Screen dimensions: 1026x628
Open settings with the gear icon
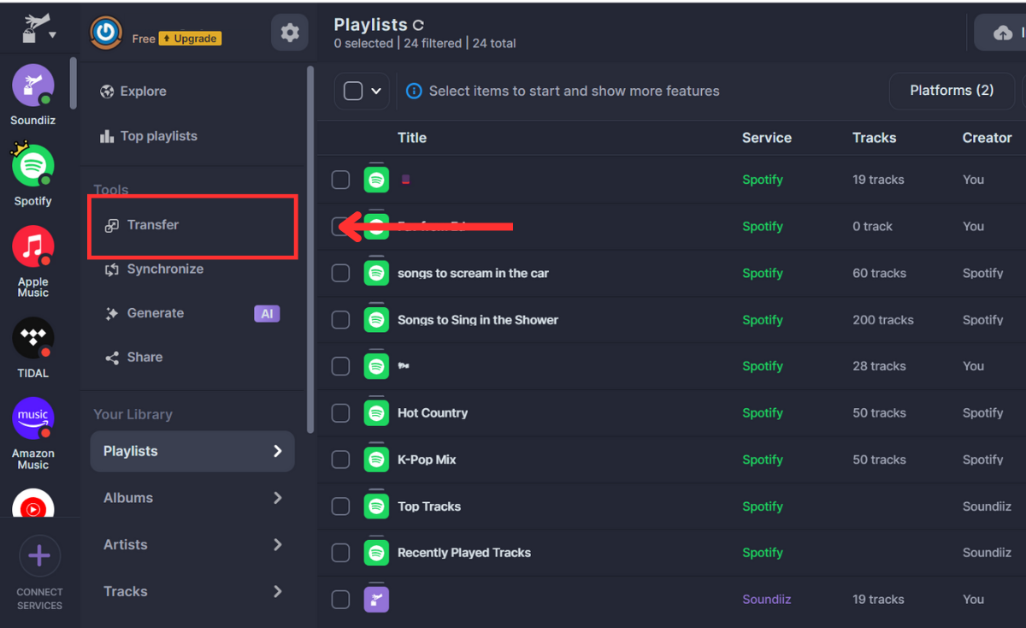pyautogui.click(x=290, y=33)
